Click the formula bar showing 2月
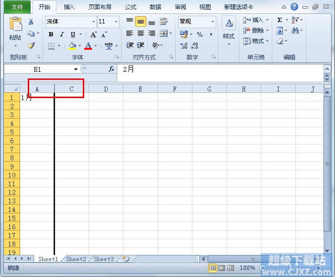This screenshot has width=335, height=277. click(220, 73)
